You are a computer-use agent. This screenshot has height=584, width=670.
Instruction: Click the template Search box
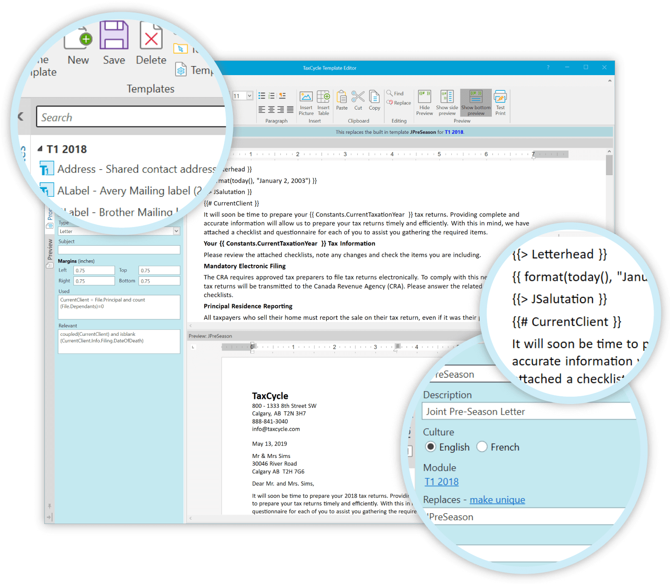tap(131, 117)
